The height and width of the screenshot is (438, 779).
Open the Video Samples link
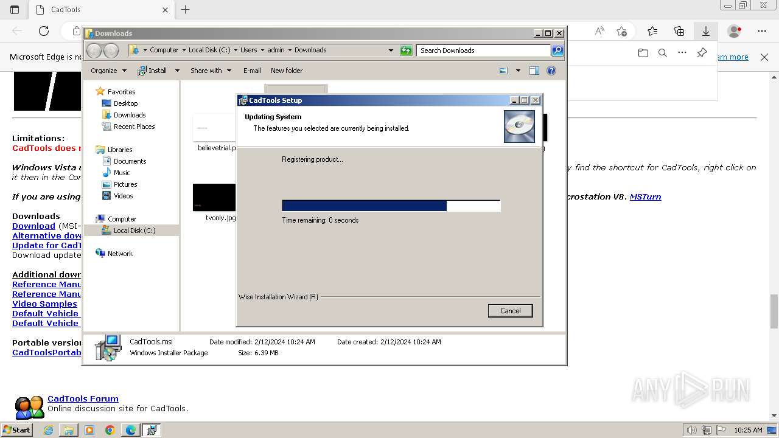point(44,304)
